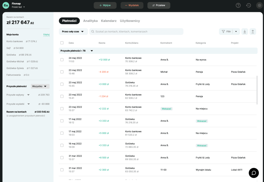Click the Projekt column header

coord(235,43)
